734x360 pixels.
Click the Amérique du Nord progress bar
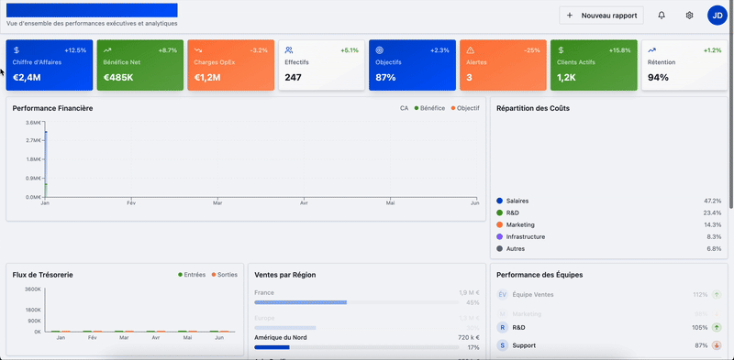[356, 347]
